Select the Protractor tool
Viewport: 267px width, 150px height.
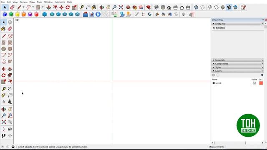4,95
